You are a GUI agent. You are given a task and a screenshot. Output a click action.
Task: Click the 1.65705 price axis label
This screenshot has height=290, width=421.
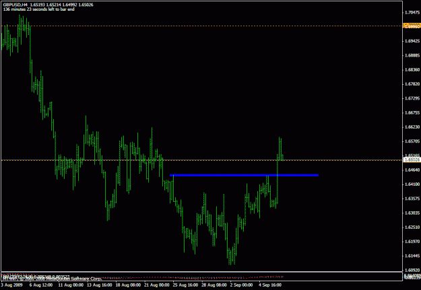tap(412, 141)
